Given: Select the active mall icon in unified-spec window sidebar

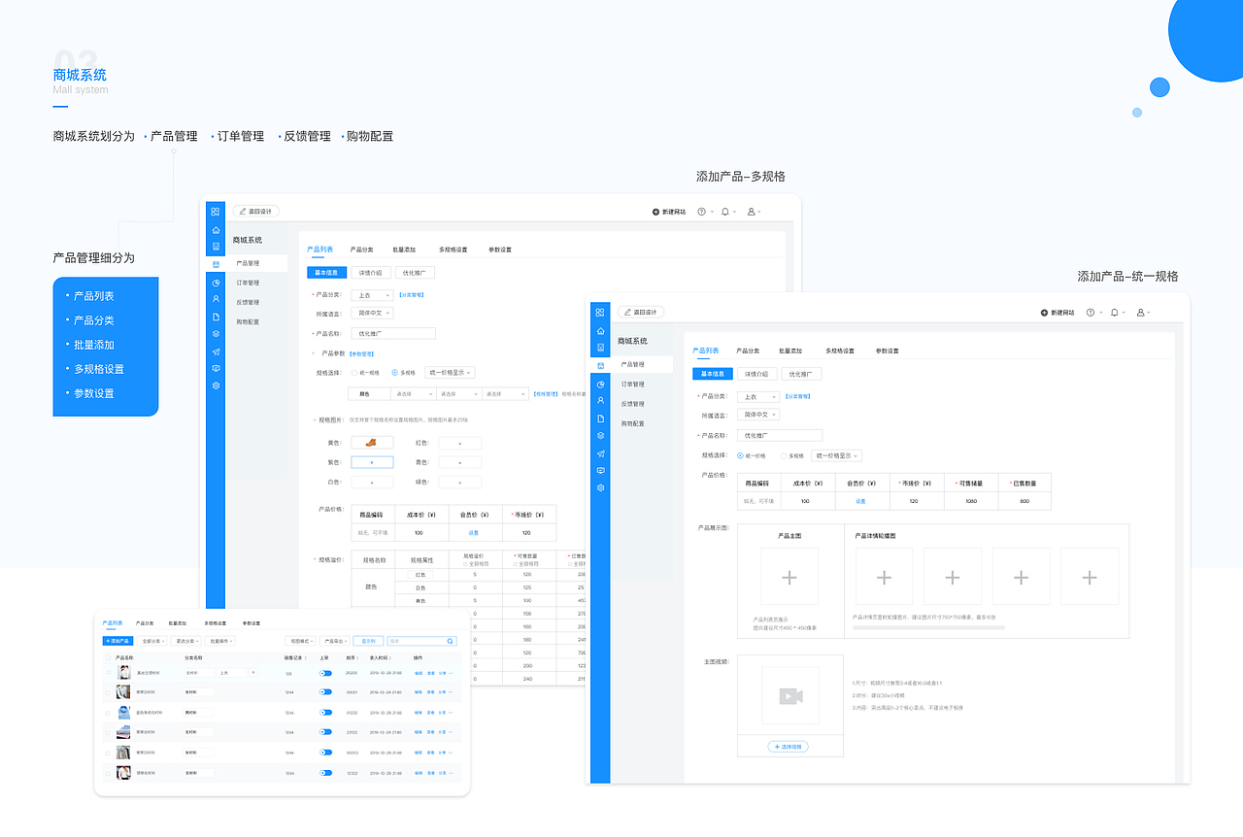Looking at the screenshot, I should pos(600,365).
